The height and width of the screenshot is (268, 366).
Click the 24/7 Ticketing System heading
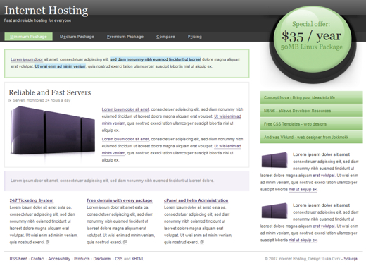click(x=32, y=200)
